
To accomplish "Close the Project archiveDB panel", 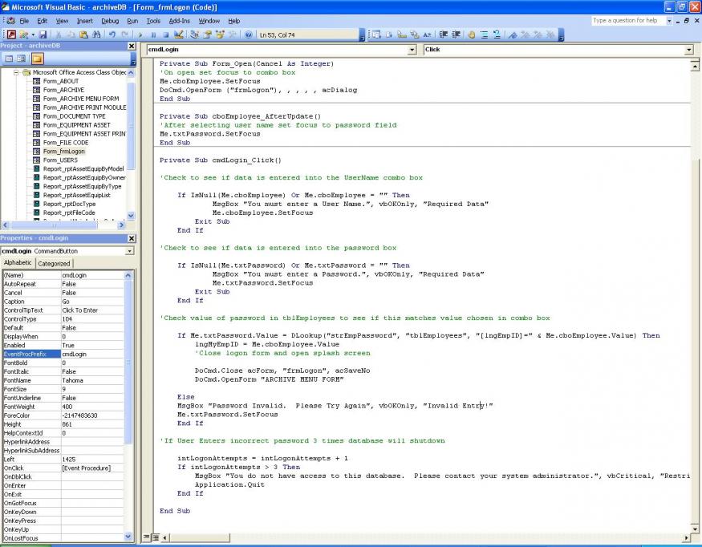I will click(132, 46).
